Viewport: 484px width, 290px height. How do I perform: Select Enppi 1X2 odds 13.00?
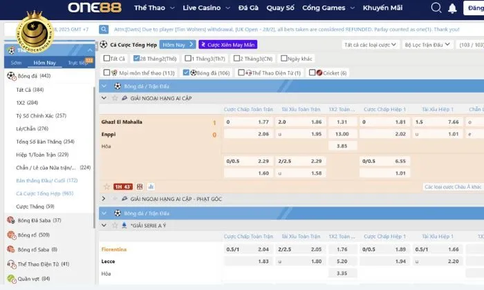click(342, 134)
